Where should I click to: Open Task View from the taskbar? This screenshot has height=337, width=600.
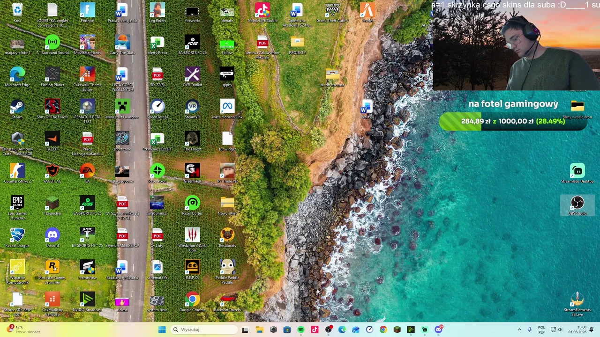point(245,330)
